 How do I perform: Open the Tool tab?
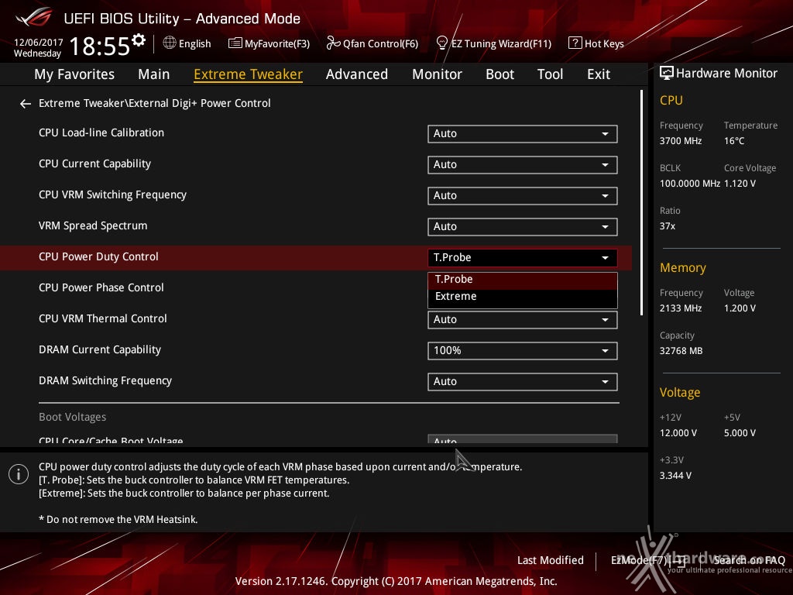[551, 74]
